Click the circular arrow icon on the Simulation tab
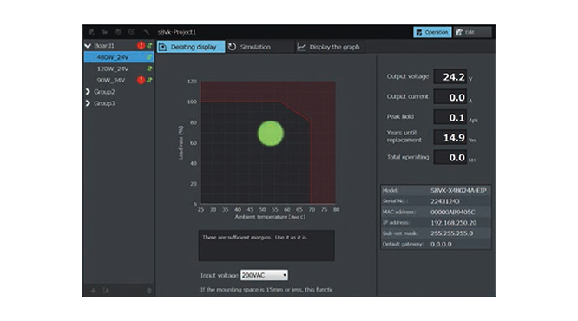The height and width of the screenshot is (321, 578). [x=232, y=47]
